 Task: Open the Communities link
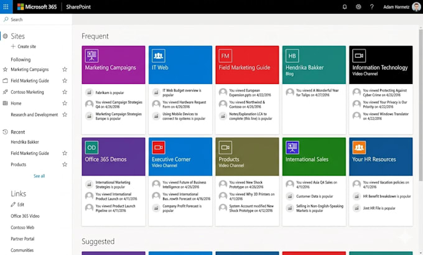click(x=22, y=250)
